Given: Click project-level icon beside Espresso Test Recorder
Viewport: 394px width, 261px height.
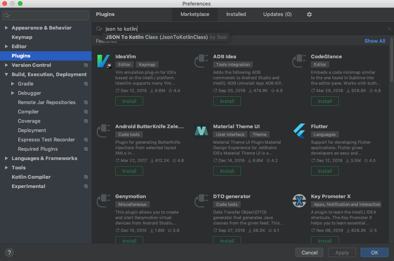Looking at the screenshot, I should pos(86,139).
